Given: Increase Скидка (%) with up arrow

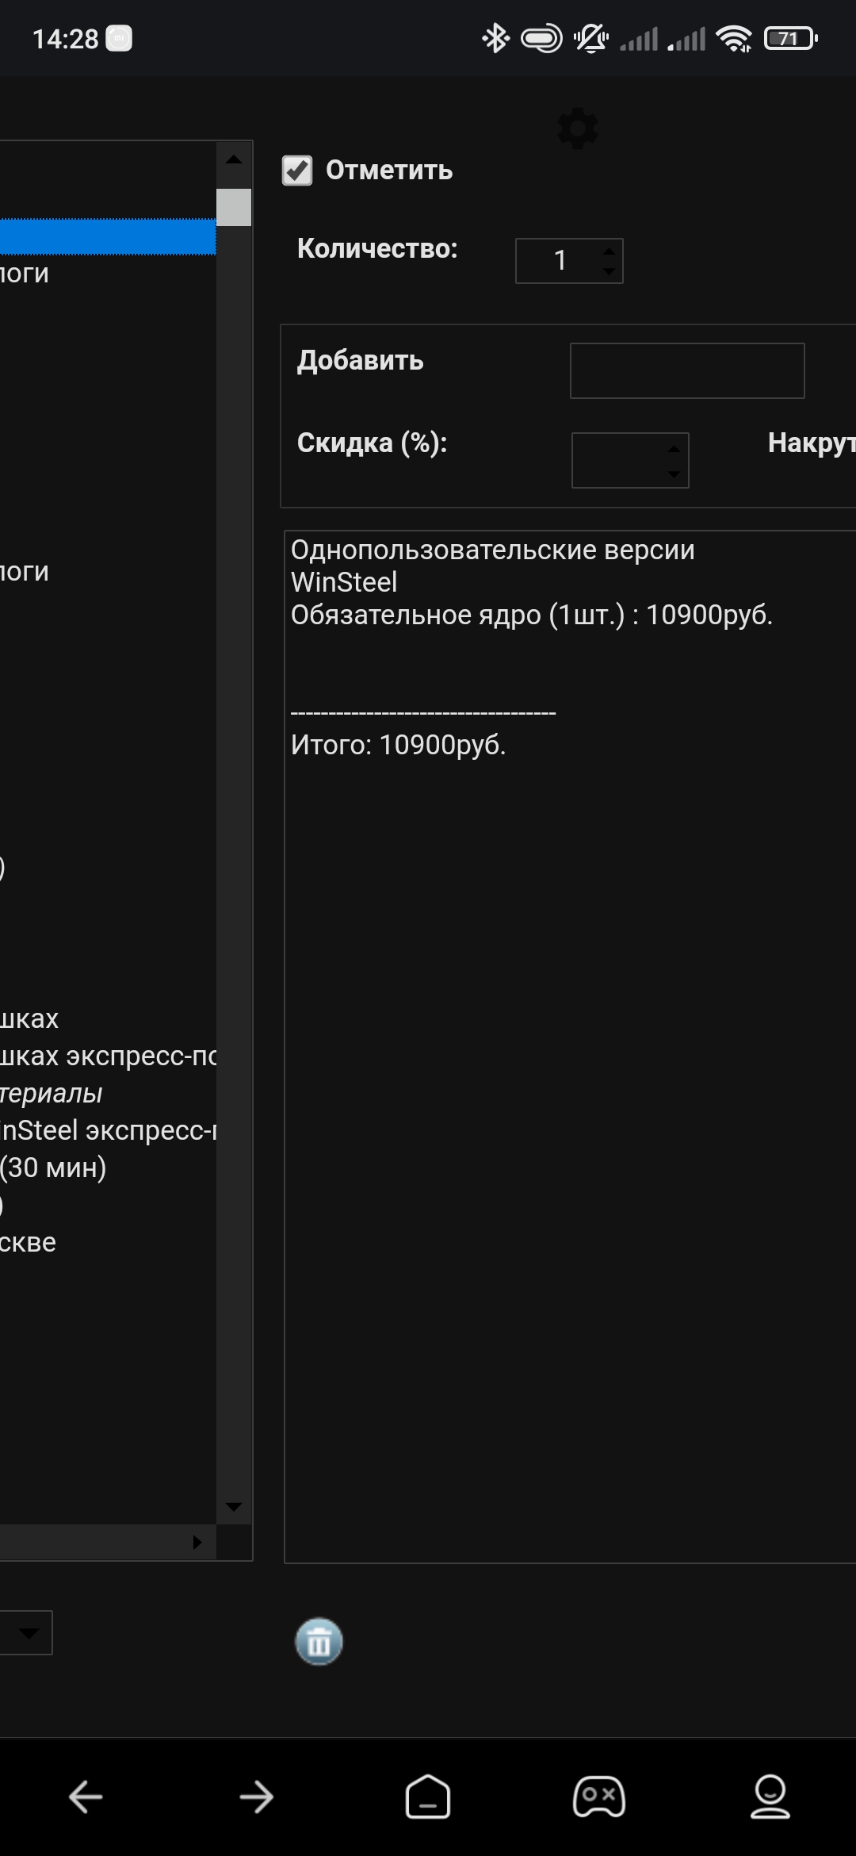Looking at the screenshot, I should [674, 449].
